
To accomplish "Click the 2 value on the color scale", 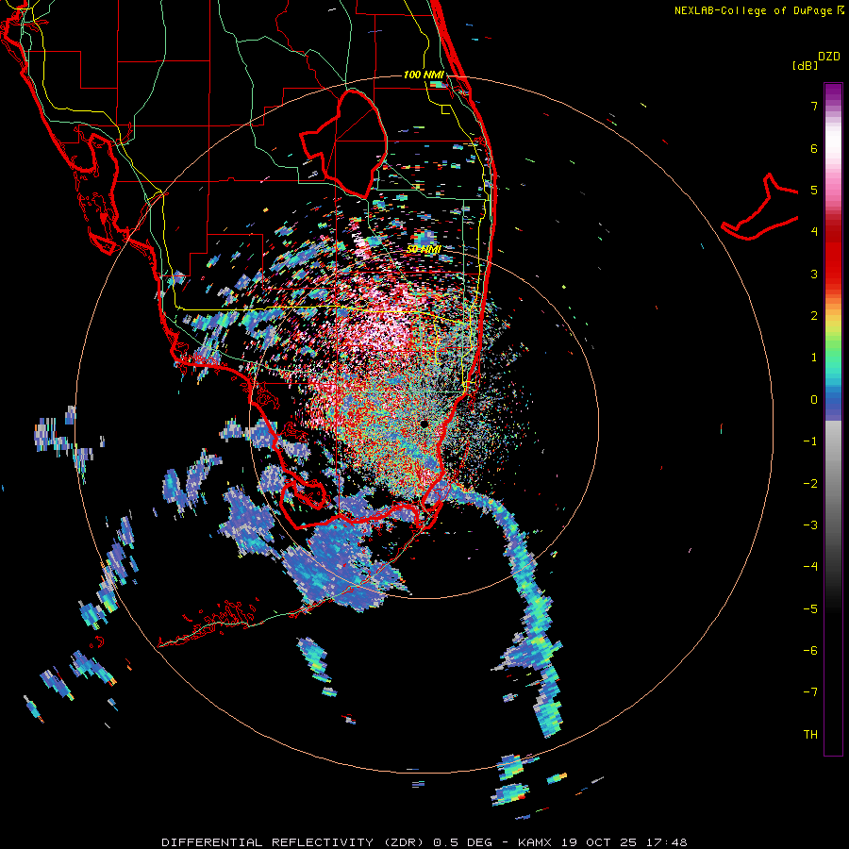I will tap(814, 316).
